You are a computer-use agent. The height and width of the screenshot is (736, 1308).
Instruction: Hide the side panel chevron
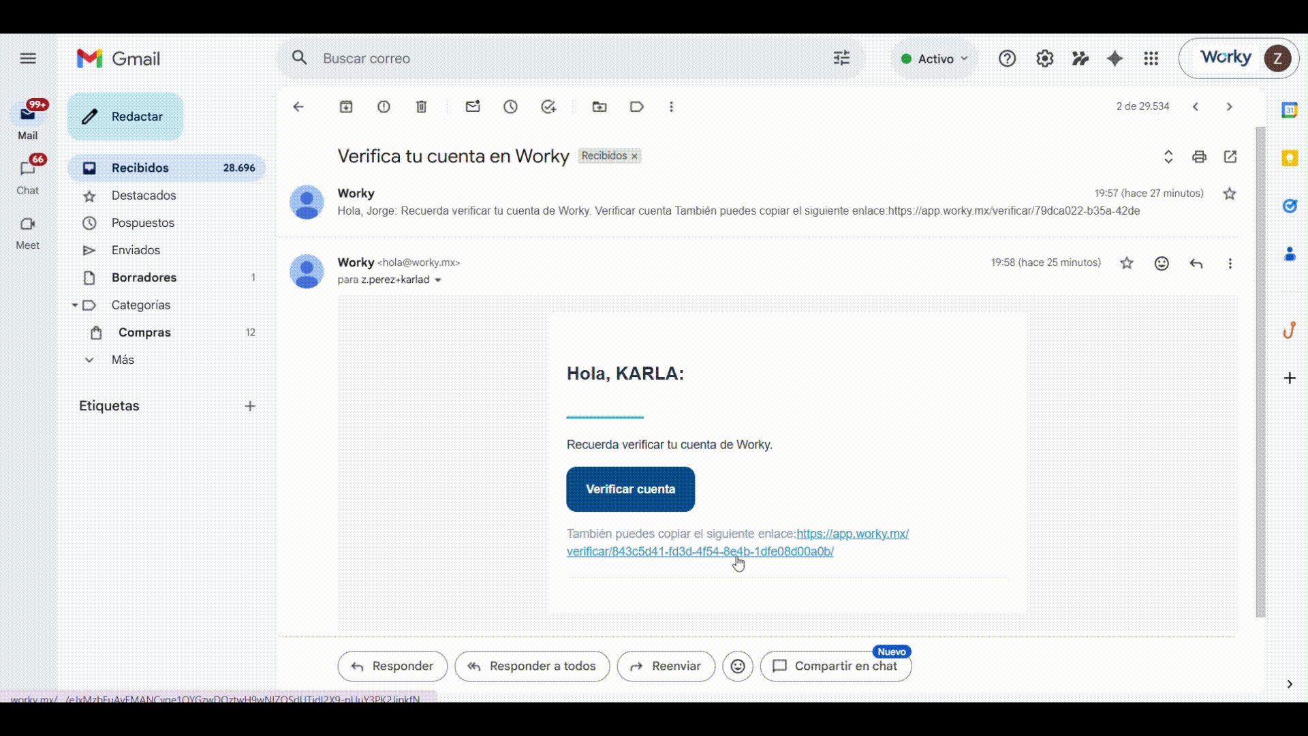click(x=1290, y=684)
